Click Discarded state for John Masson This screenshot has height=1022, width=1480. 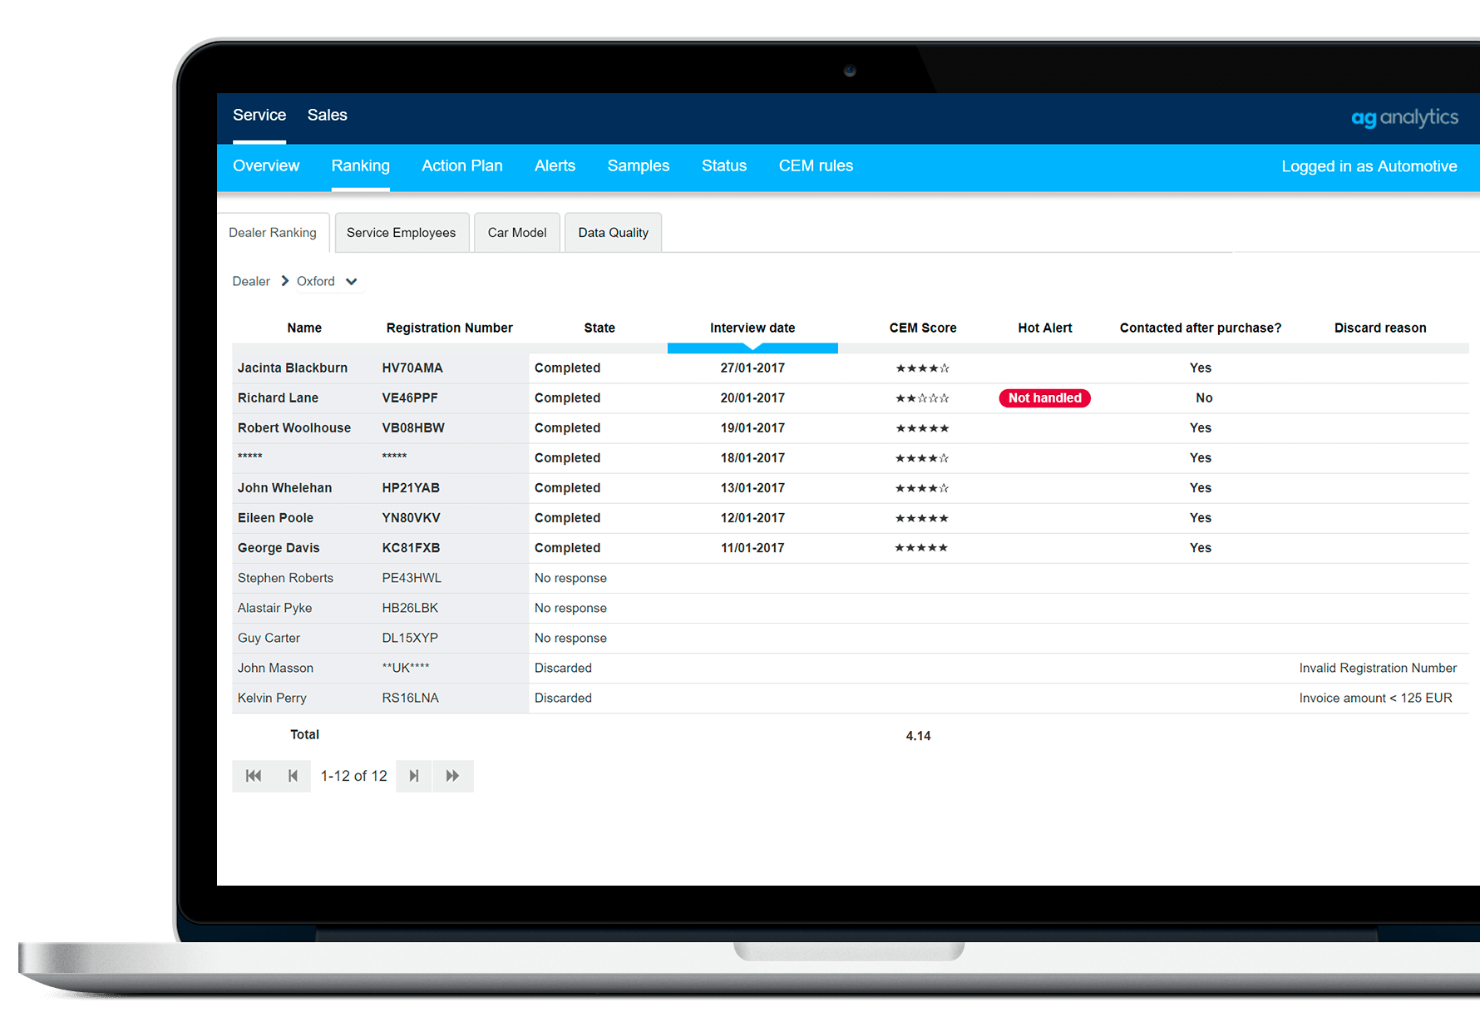pos(563,668)
